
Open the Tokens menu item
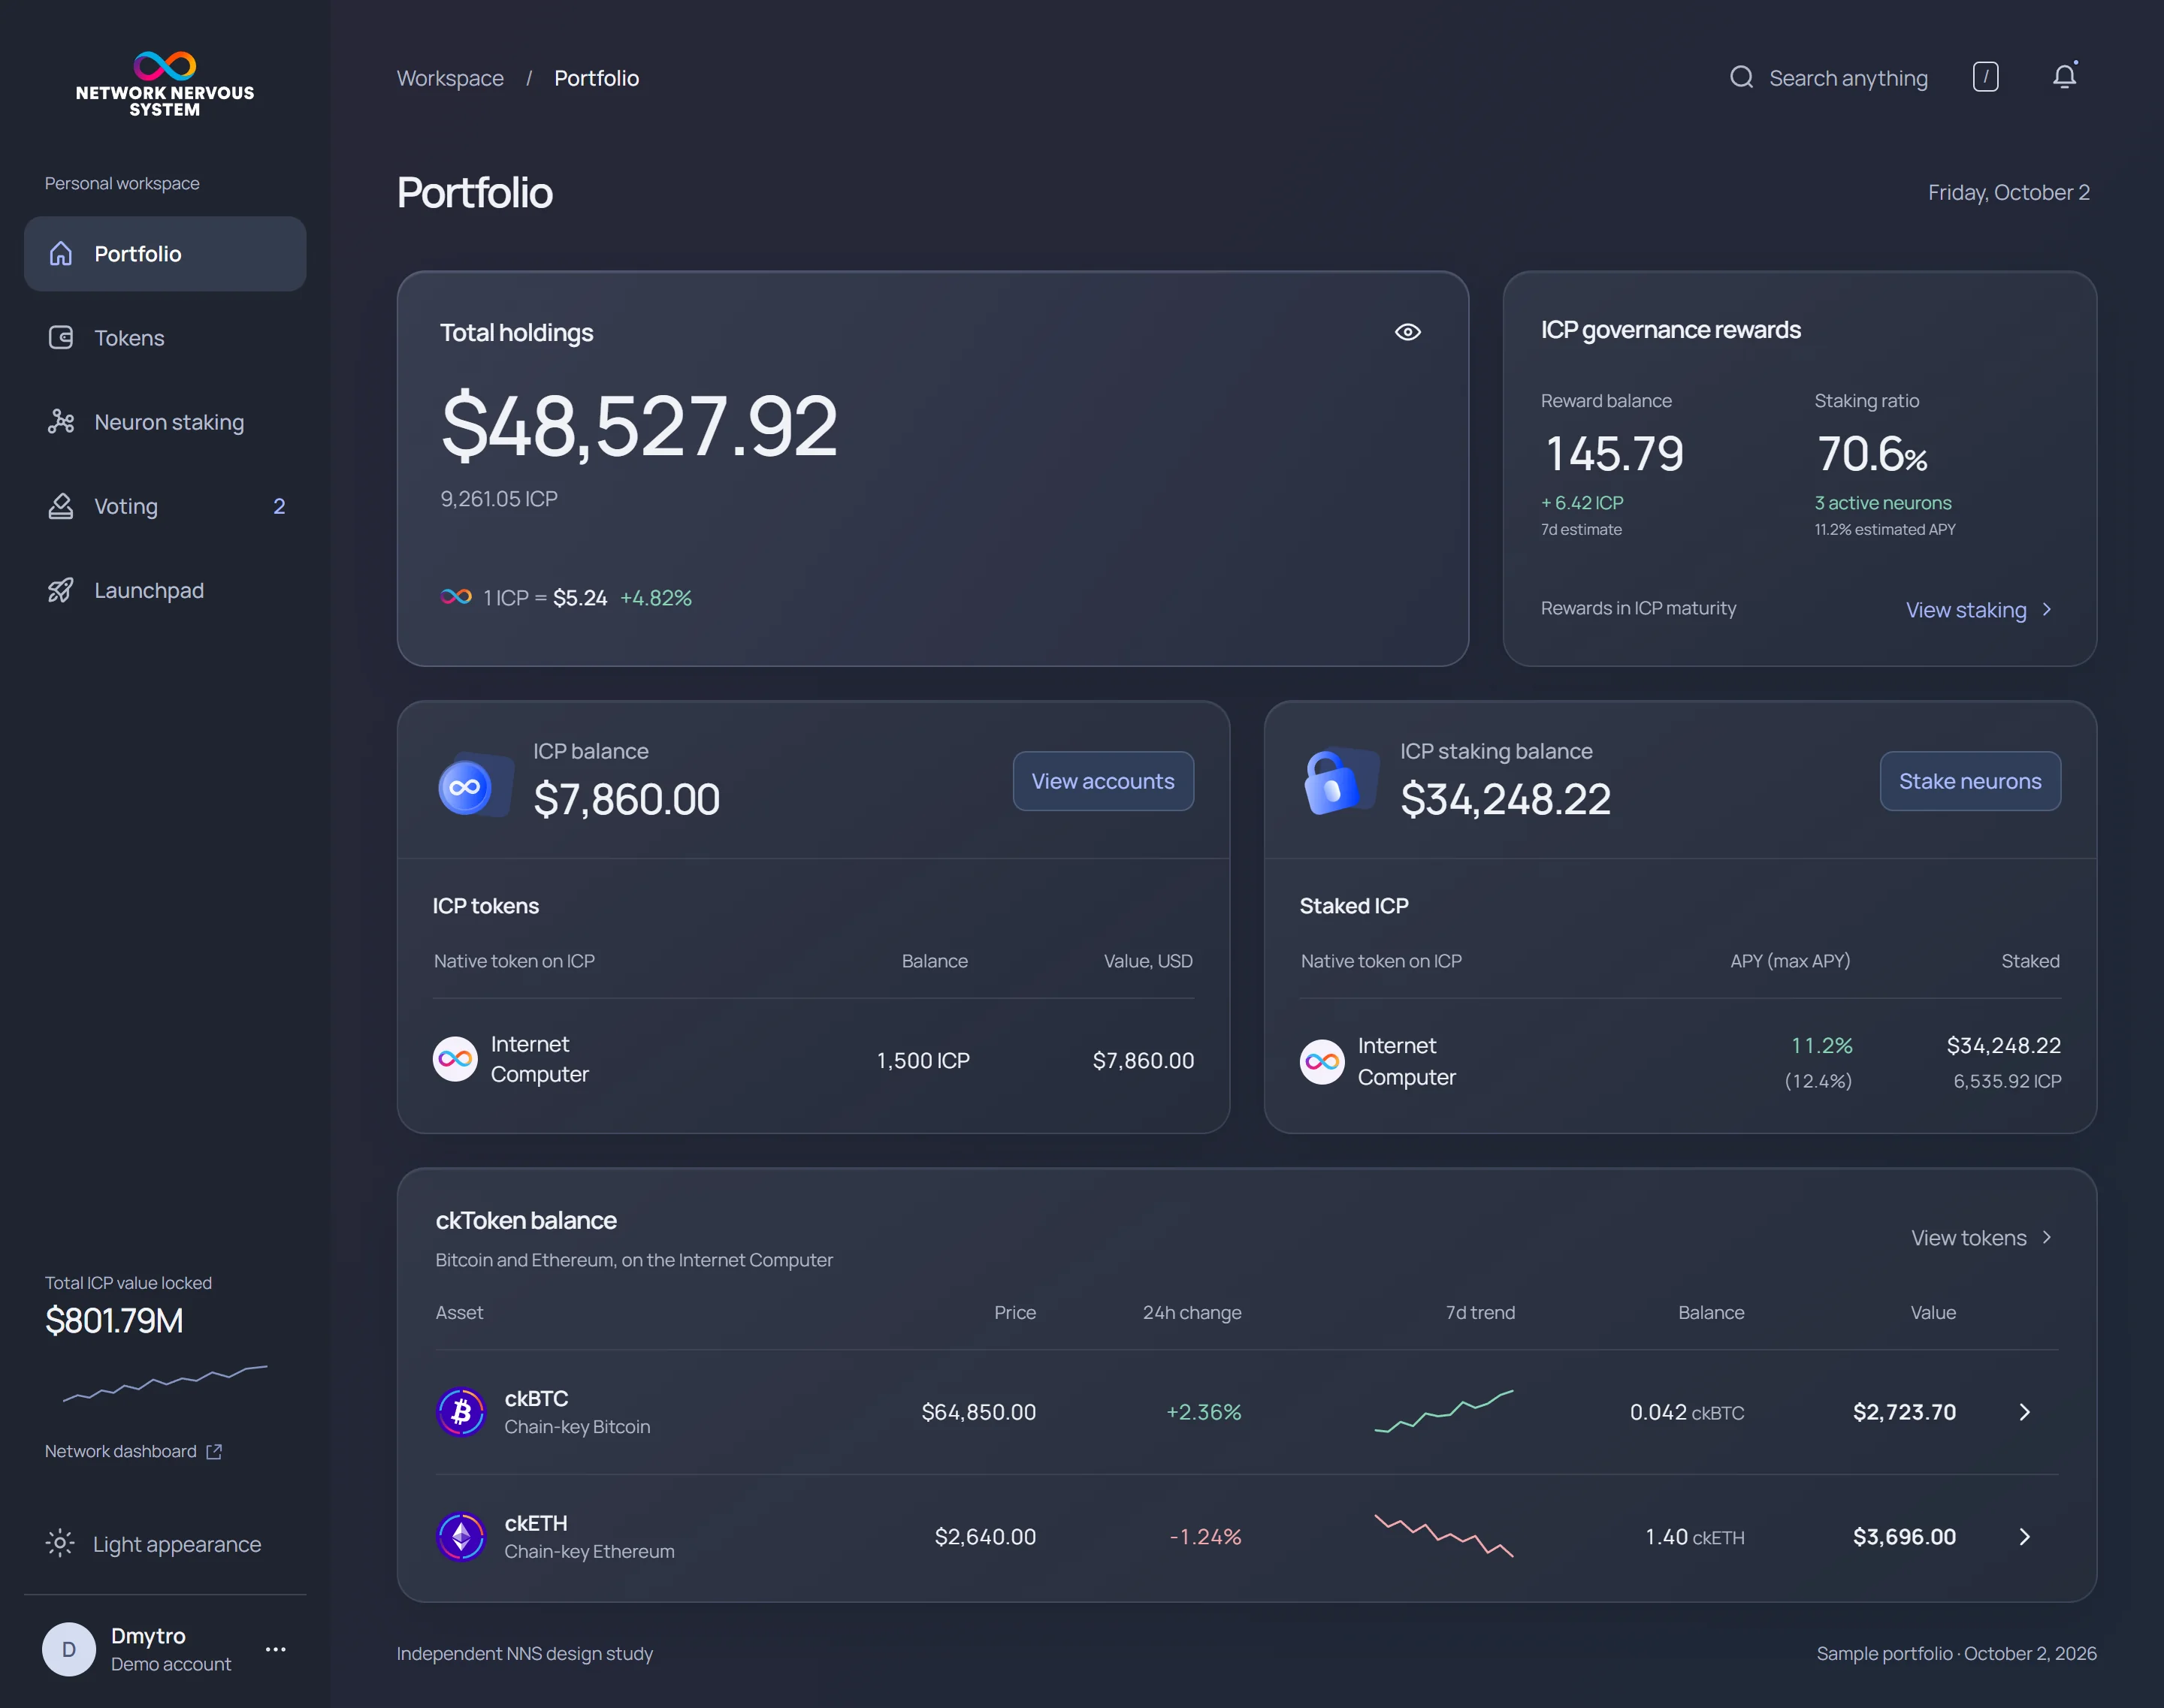[165, 338]
